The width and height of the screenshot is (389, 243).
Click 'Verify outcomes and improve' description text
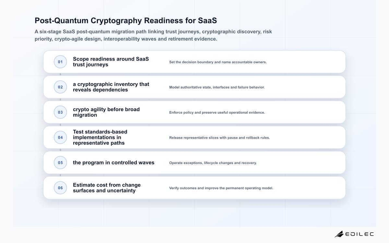pyautogui.click(x=221, y=188)
